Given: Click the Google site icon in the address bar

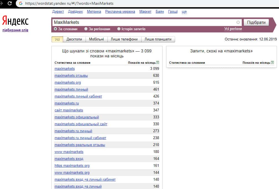Looking at the screenshot, I should [21, 4].
